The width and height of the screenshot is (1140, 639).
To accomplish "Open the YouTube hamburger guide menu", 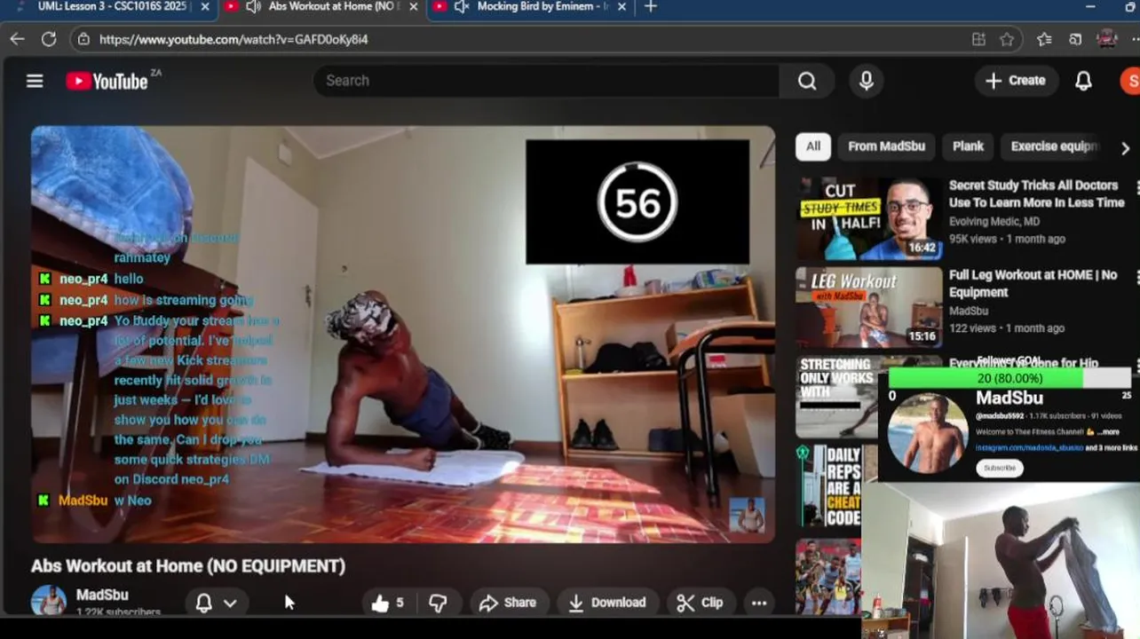I will [35, 81].
